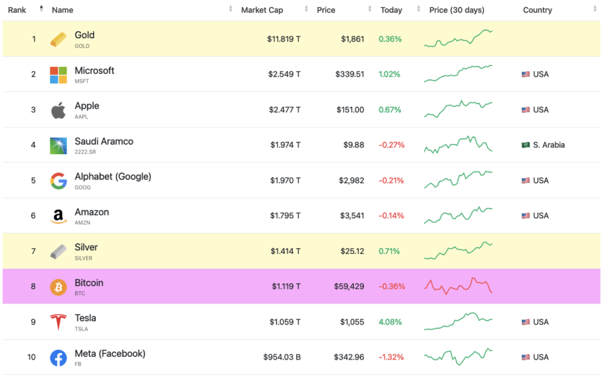Sort table by Name column header
This screenshot has width=603, height=377.
click(62, 10)
